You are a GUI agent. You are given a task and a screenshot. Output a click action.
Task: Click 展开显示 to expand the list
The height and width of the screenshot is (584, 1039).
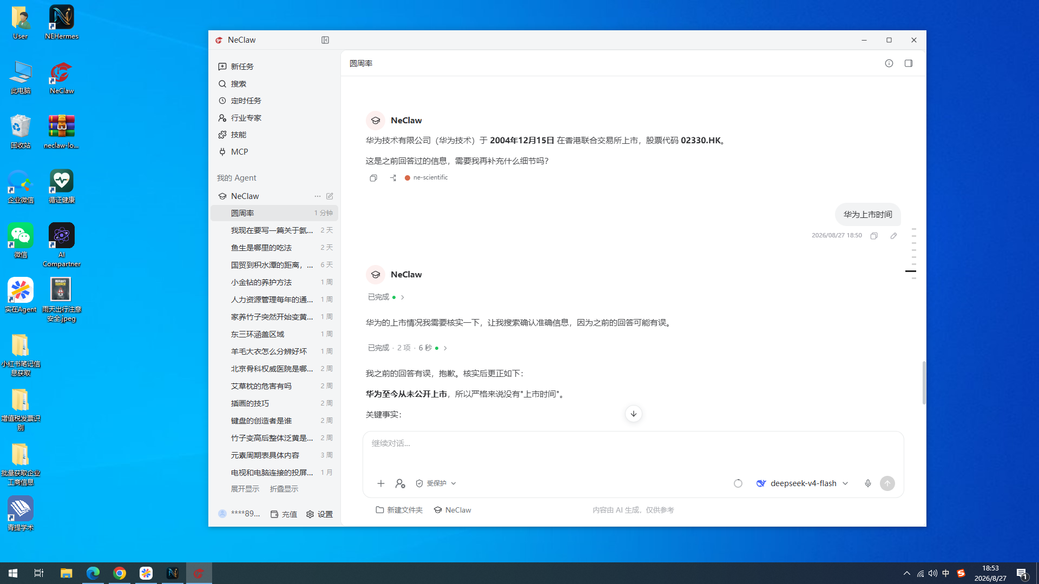[x=245, y=489]
